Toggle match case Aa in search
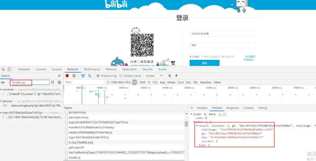Viewport: 316px width, 161px height. 3,82
